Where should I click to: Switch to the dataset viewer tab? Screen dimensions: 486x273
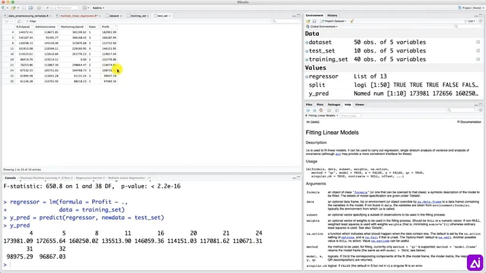pyautogui.click(x=114, y=16)
